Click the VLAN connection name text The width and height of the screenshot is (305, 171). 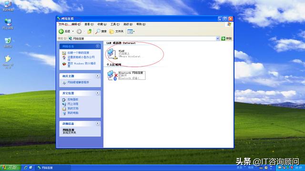point(122,51)
